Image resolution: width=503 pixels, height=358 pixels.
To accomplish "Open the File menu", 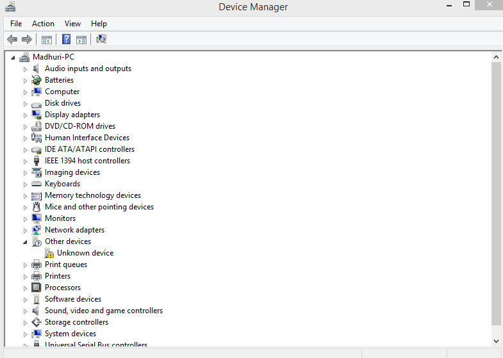I will tap(16, 24).
